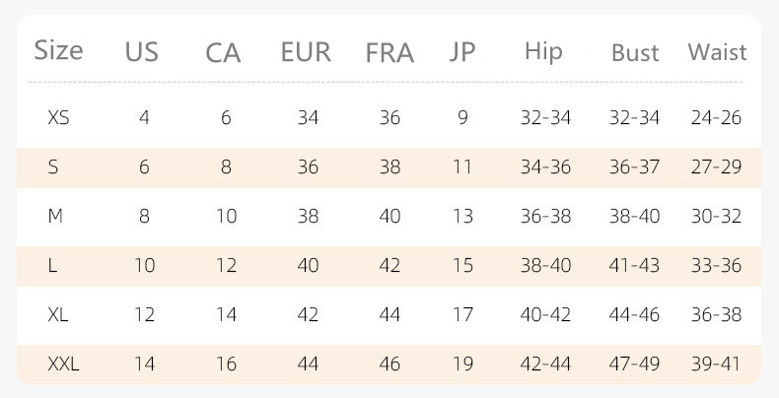The height and width of the screenshot is (398, 779).
Task: Select the FRA column header
Action: click(x=389, y=52)
